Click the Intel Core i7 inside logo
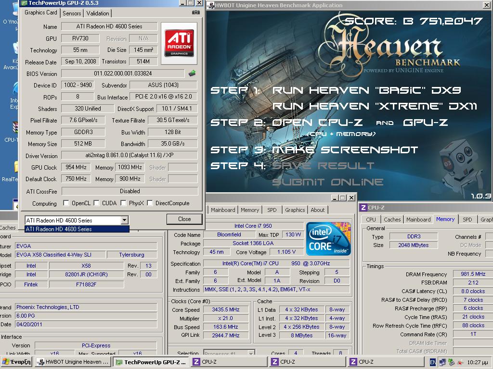Image resolution: width=493 pixels, height=369 pixels. (328, 239)
